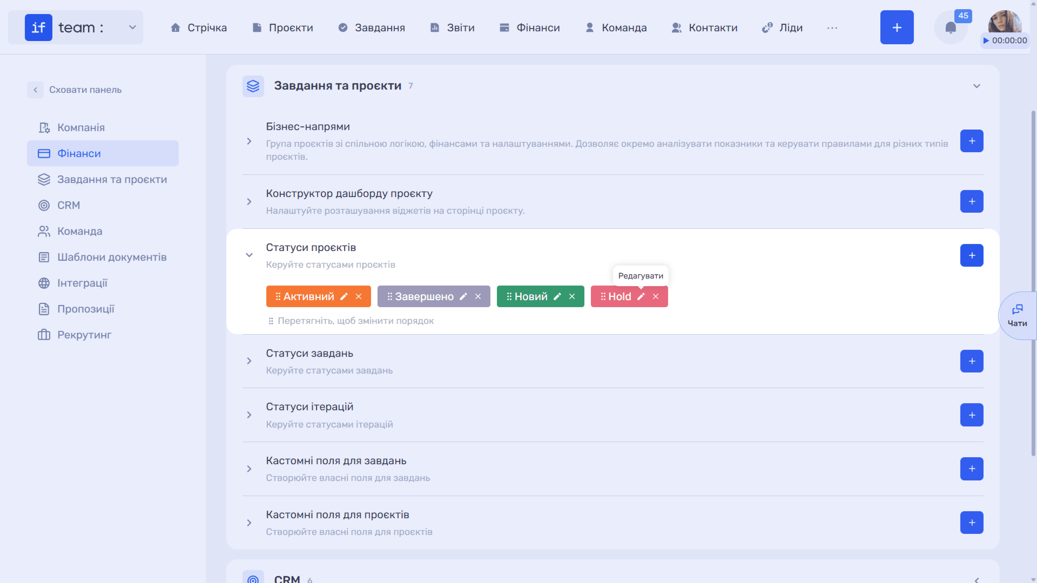
Task: Click the drag handle on Завершено chip
Action: click(390, 297)
